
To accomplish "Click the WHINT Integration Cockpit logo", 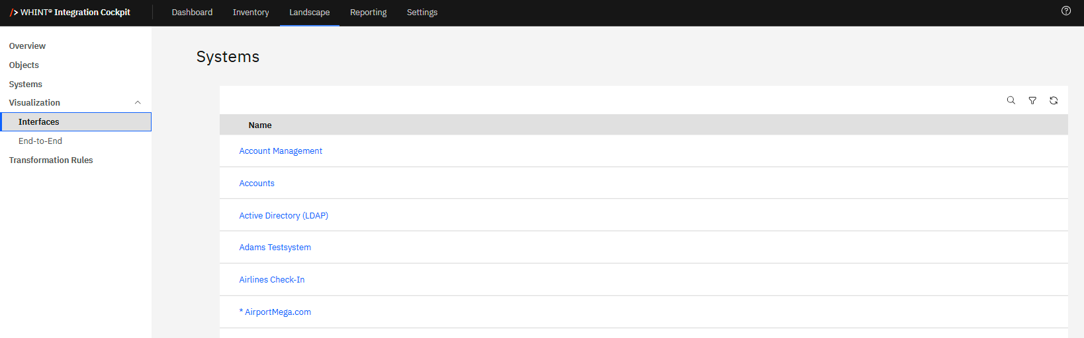I will [x=69, y=13].
